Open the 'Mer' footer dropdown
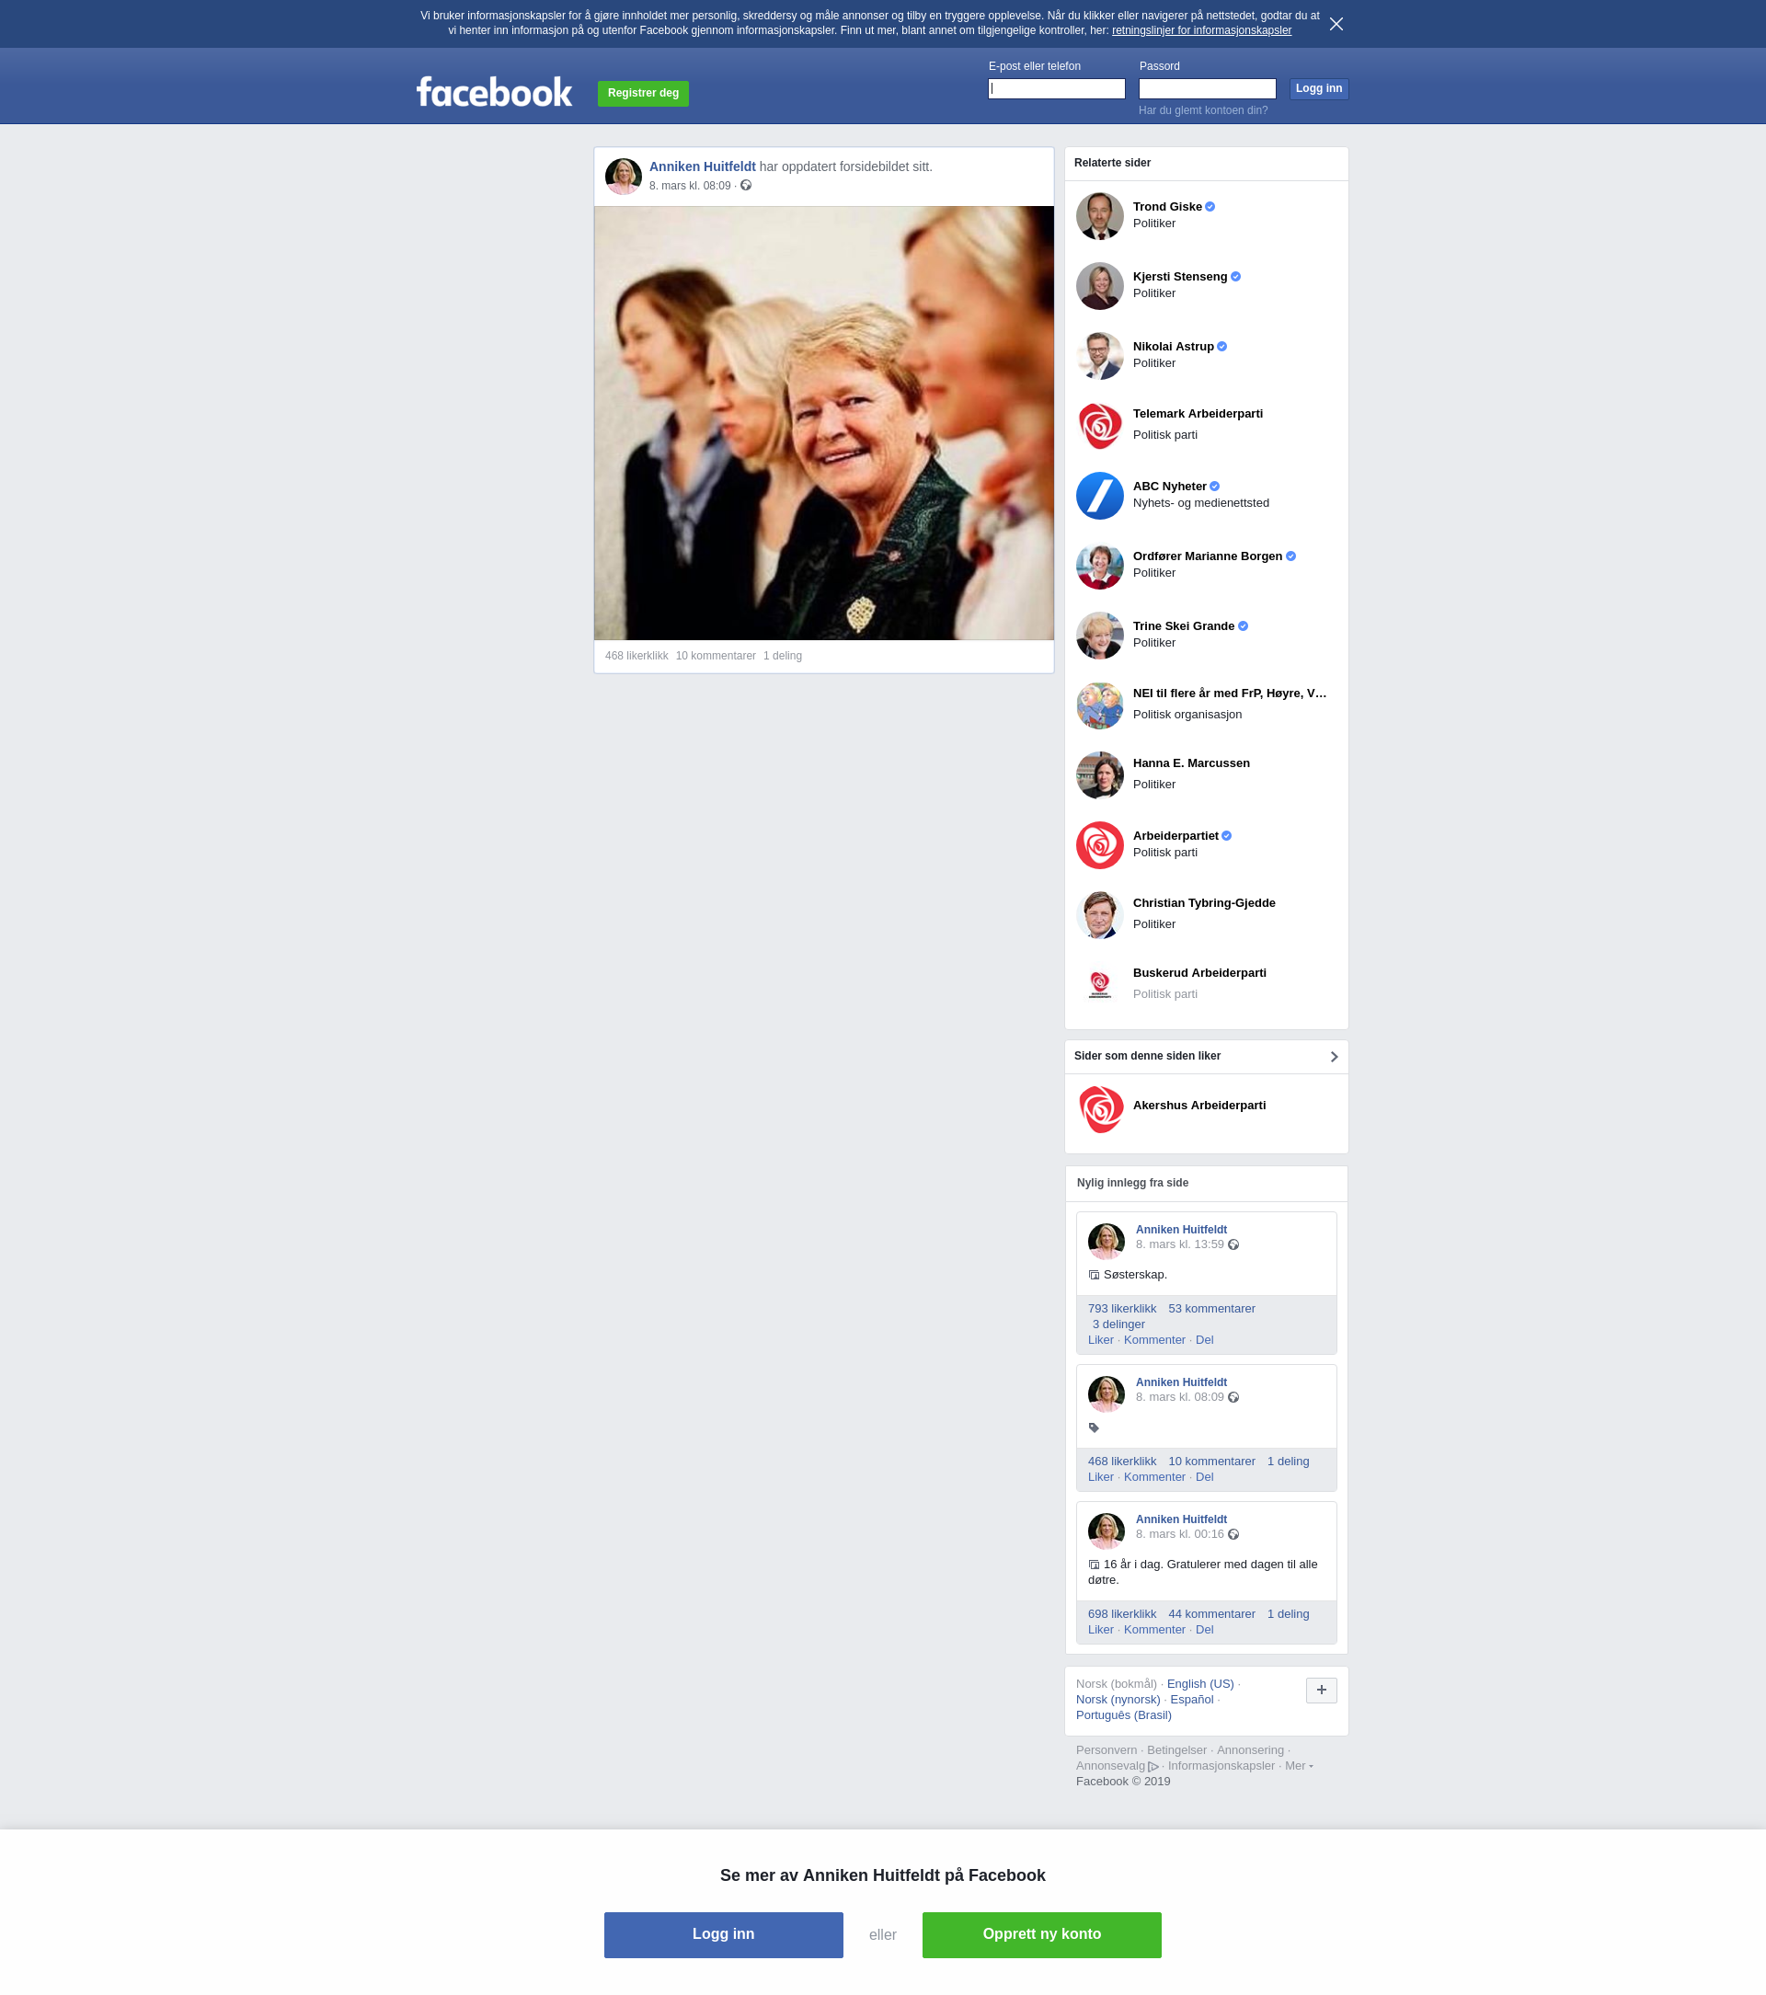This screenshot has height=1995, width=1766. point(1298,1766)
